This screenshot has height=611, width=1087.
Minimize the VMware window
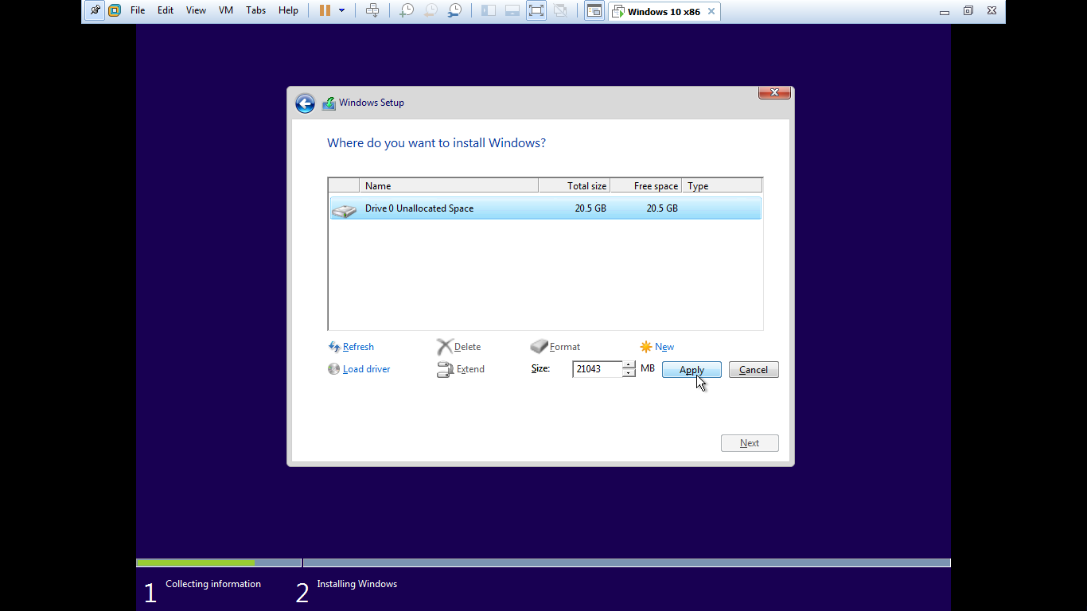(x=945, y=11)
